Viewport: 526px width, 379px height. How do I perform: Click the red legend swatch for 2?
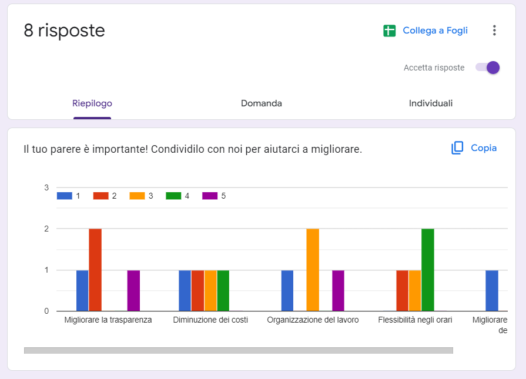tap(100, 196)
